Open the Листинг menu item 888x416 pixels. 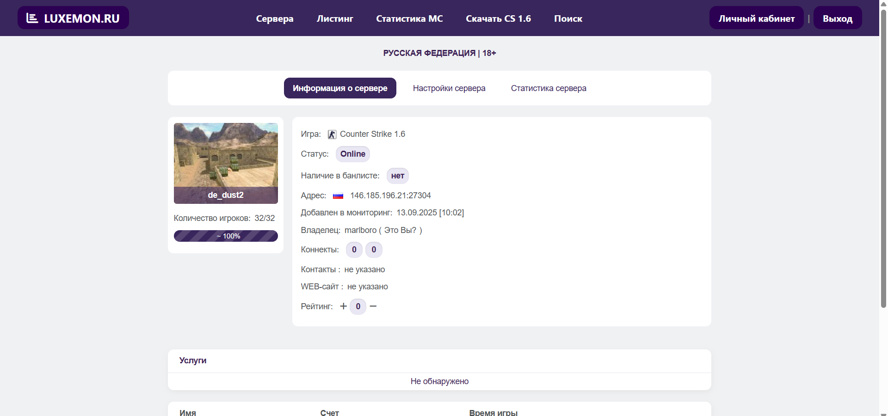point(334,18)
